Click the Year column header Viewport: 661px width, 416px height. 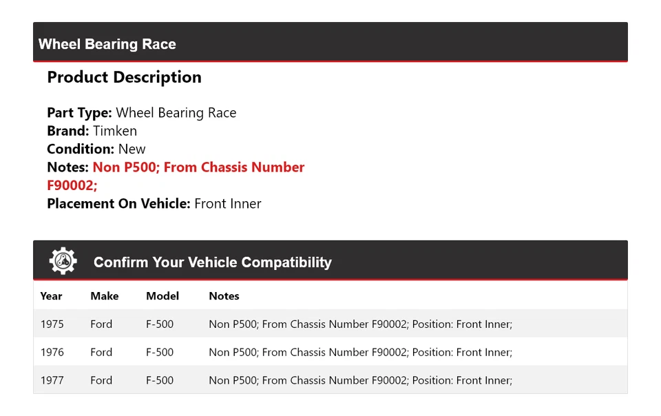tap(51, 296)
